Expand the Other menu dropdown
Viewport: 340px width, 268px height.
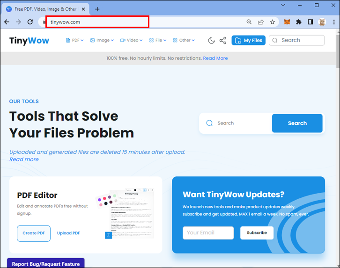pyautogui.click(x=184, y=40)
